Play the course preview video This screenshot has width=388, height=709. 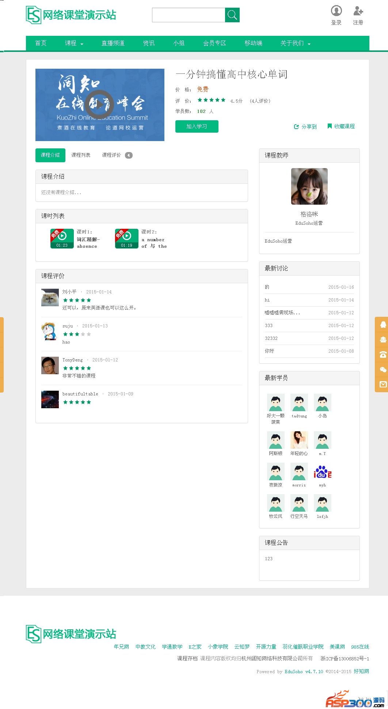pyautogui.click(x=99, y=105)
